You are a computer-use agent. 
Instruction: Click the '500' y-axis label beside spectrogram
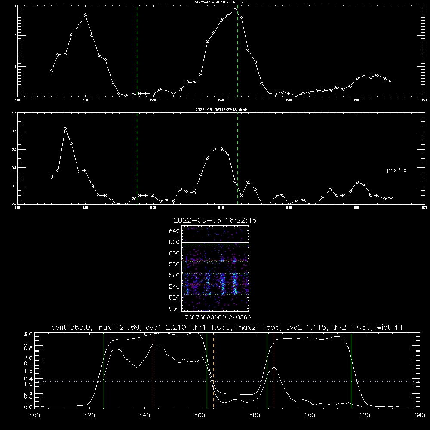click(x=175, y=308)
